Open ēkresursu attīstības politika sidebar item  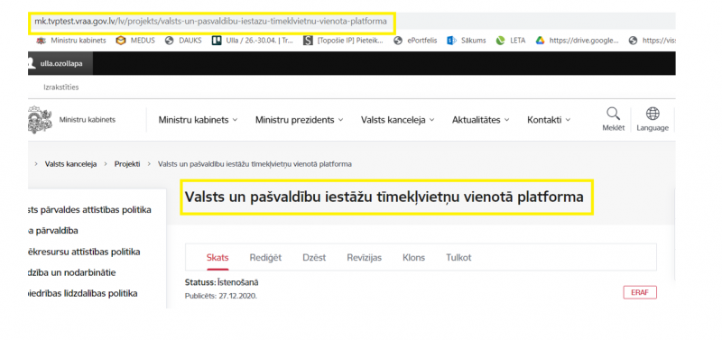(x=84, y=253)
